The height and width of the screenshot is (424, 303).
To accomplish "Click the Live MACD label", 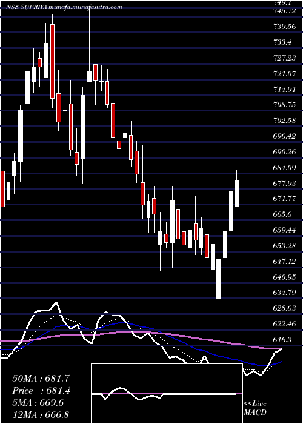I will [255, 408].
